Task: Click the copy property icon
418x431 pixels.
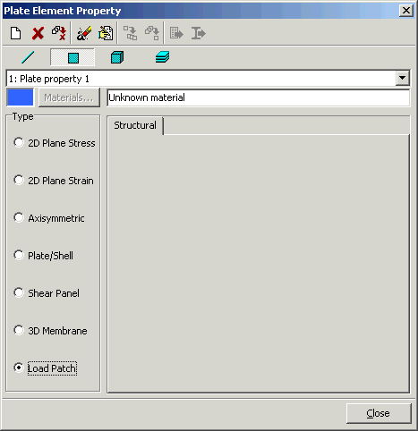Action: 106,33
